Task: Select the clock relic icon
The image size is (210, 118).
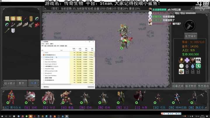Action: 181,66
